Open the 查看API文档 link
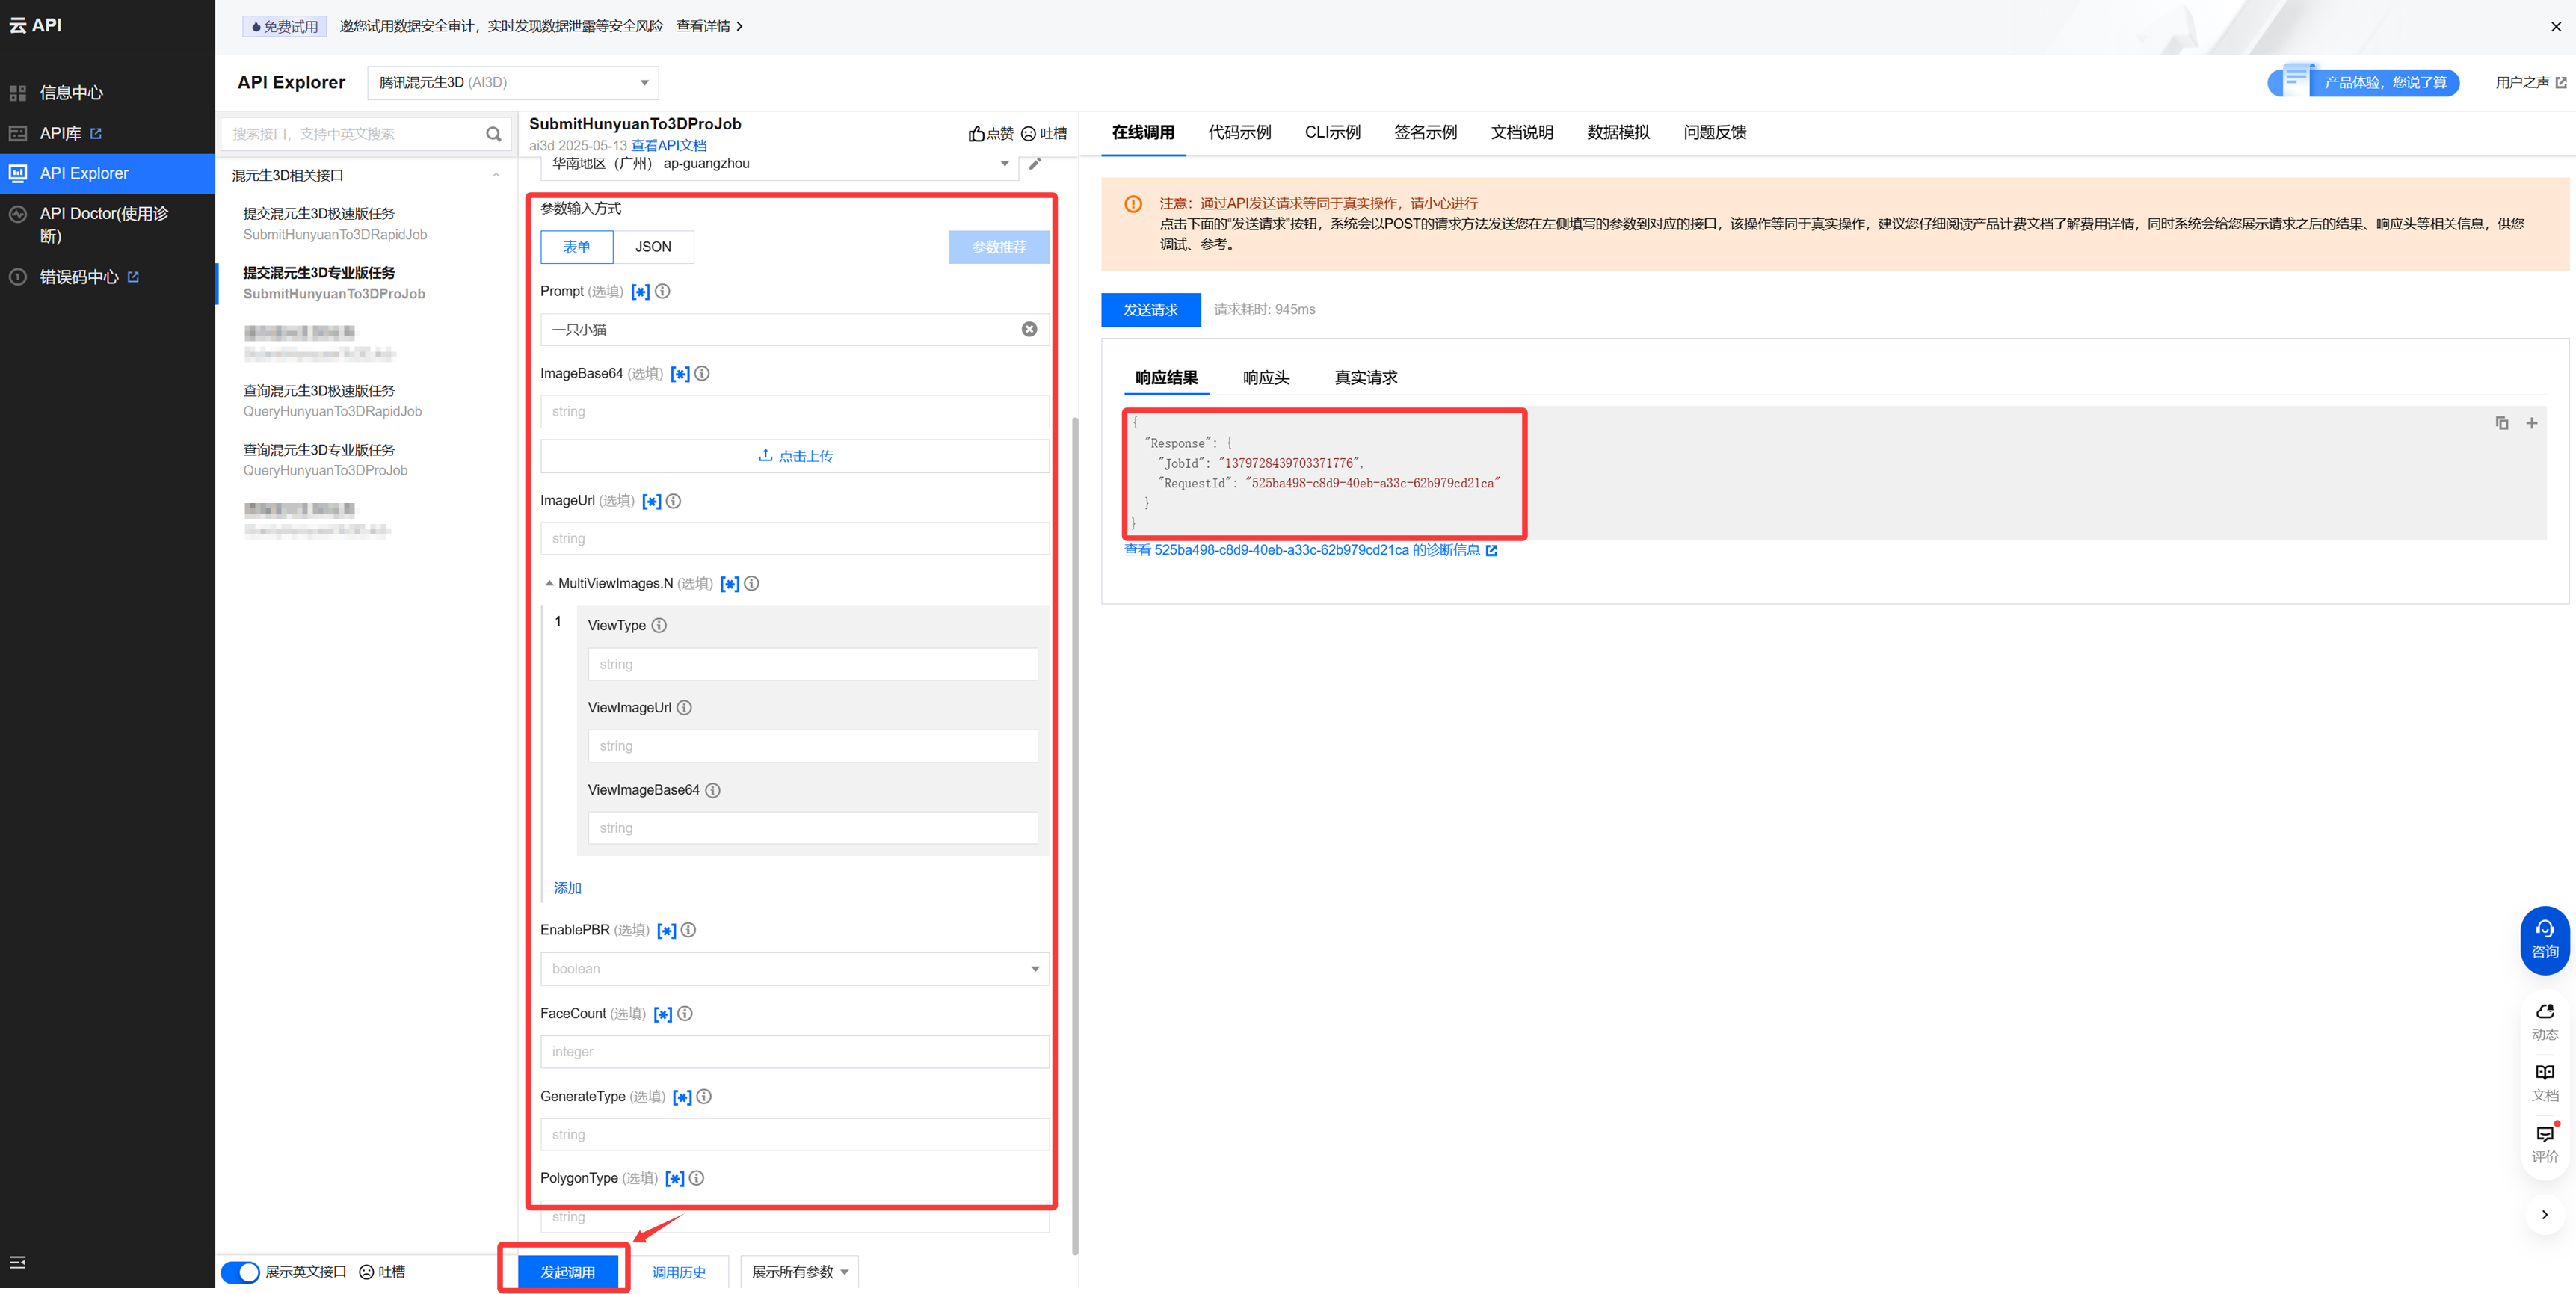This screenshot has width=2576, height=1294. (668, 146)
